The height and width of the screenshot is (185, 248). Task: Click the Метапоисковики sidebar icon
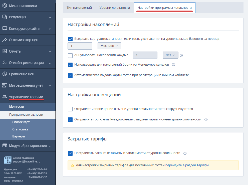coord(5,6)
